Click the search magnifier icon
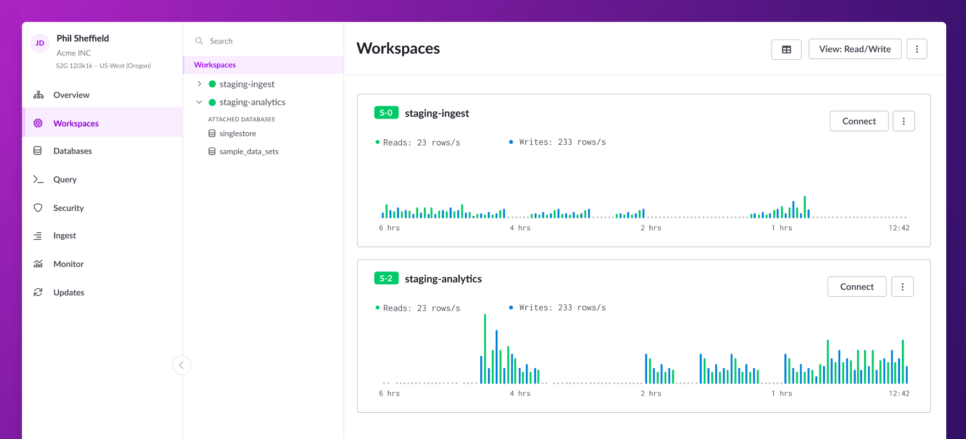Screen dimensions: 966x439 pos(199,41)
